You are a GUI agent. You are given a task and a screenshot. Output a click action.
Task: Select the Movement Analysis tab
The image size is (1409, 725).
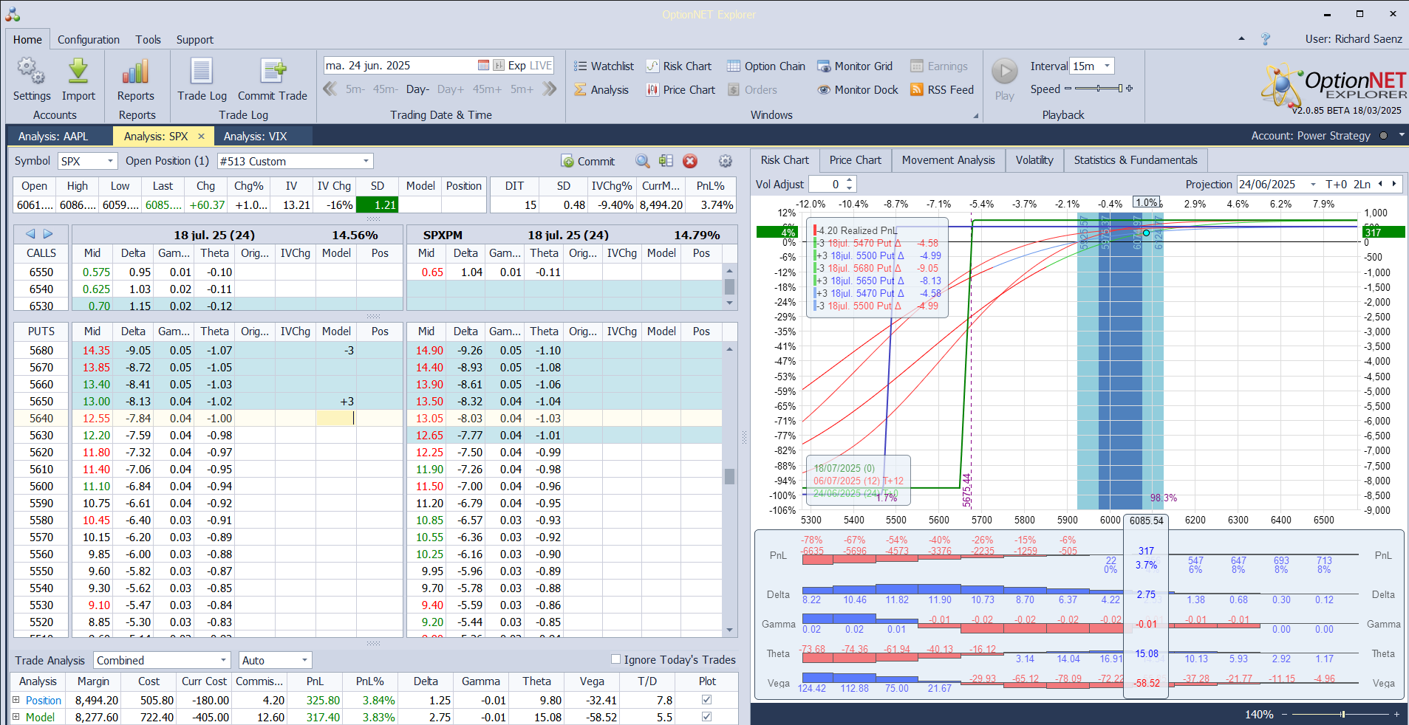948,159
